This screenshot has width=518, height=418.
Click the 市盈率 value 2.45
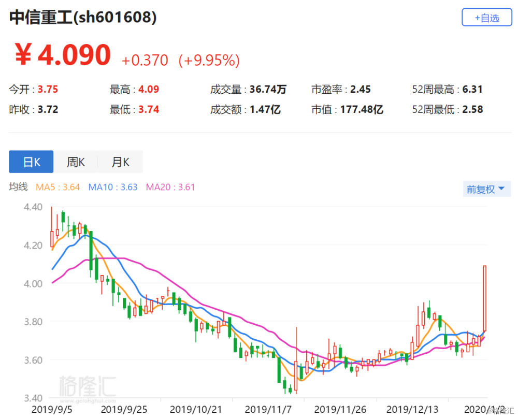(361, 89)
